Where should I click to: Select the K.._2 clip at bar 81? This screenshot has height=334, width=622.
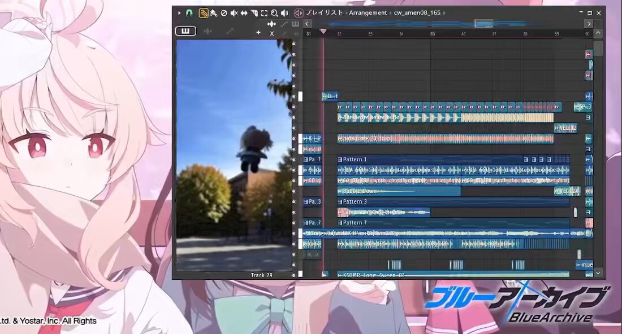312,138
